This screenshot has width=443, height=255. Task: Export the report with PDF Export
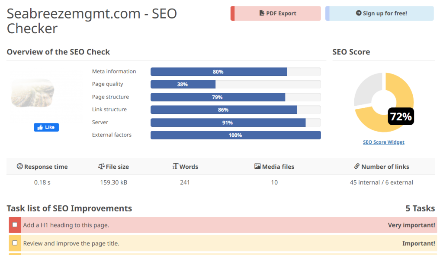276,13
